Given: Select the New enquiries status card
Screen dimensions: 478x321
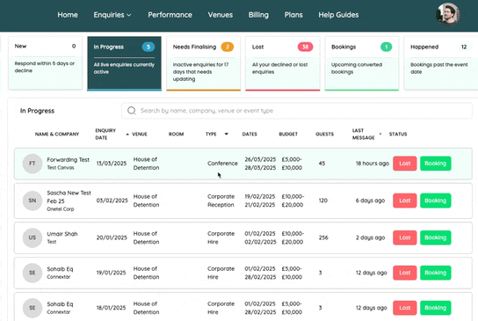Looking at the screenshot, I should 45,62.
